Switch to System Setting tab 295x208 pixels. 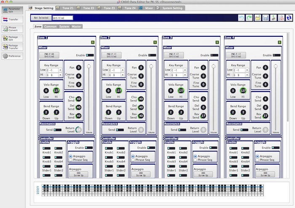tap(170, 8)
